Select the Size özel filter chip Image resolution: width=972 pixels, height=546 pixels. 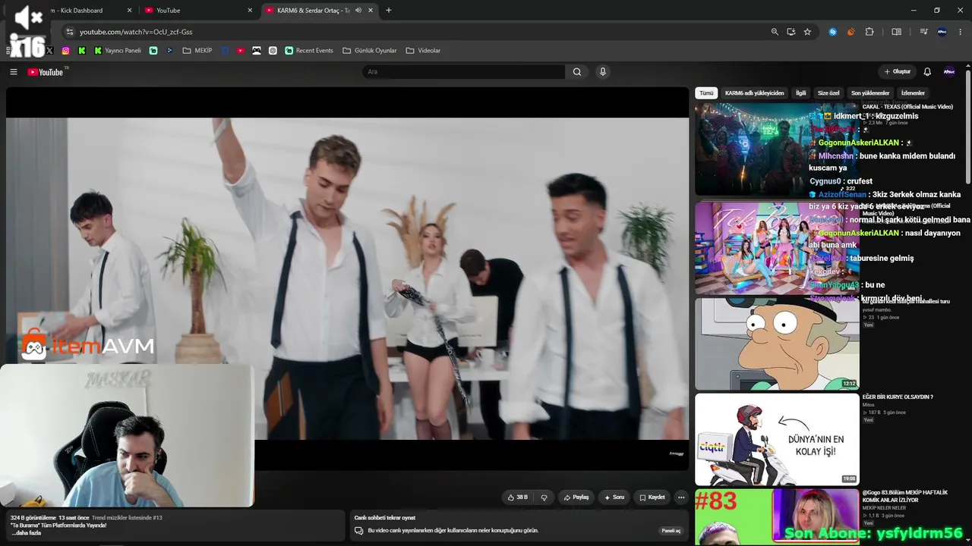tap(828, 93)
